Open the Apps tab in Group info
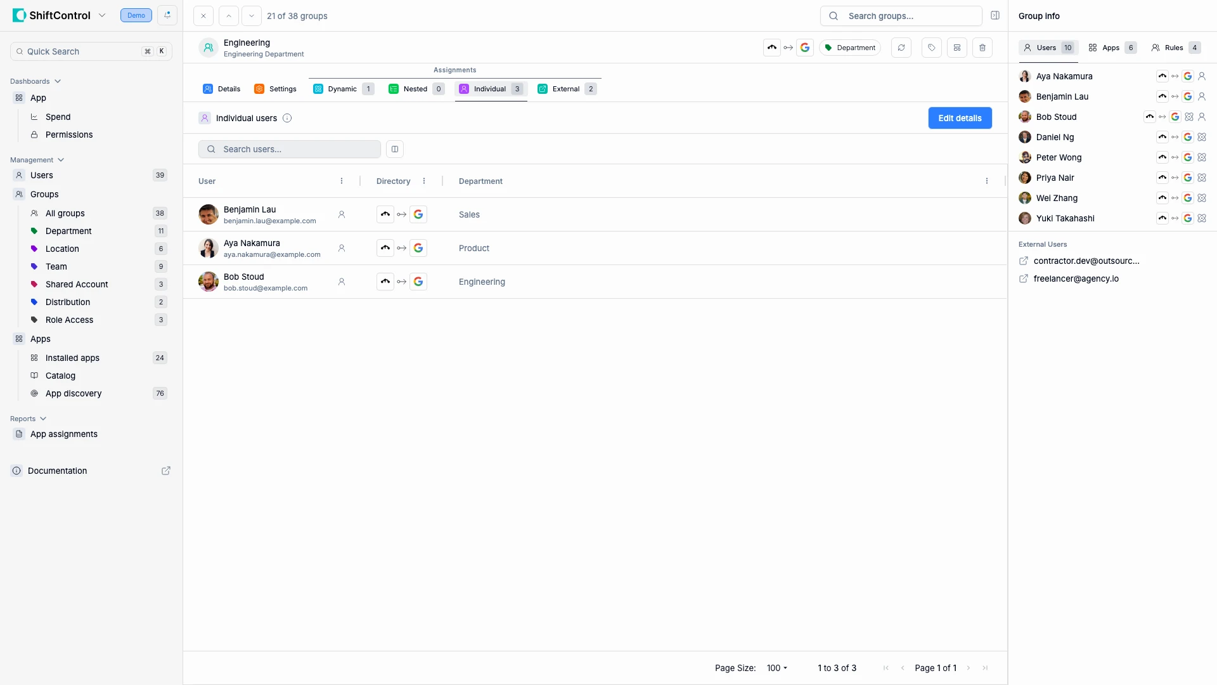 pyautogui.click(x=1111, y=48)
